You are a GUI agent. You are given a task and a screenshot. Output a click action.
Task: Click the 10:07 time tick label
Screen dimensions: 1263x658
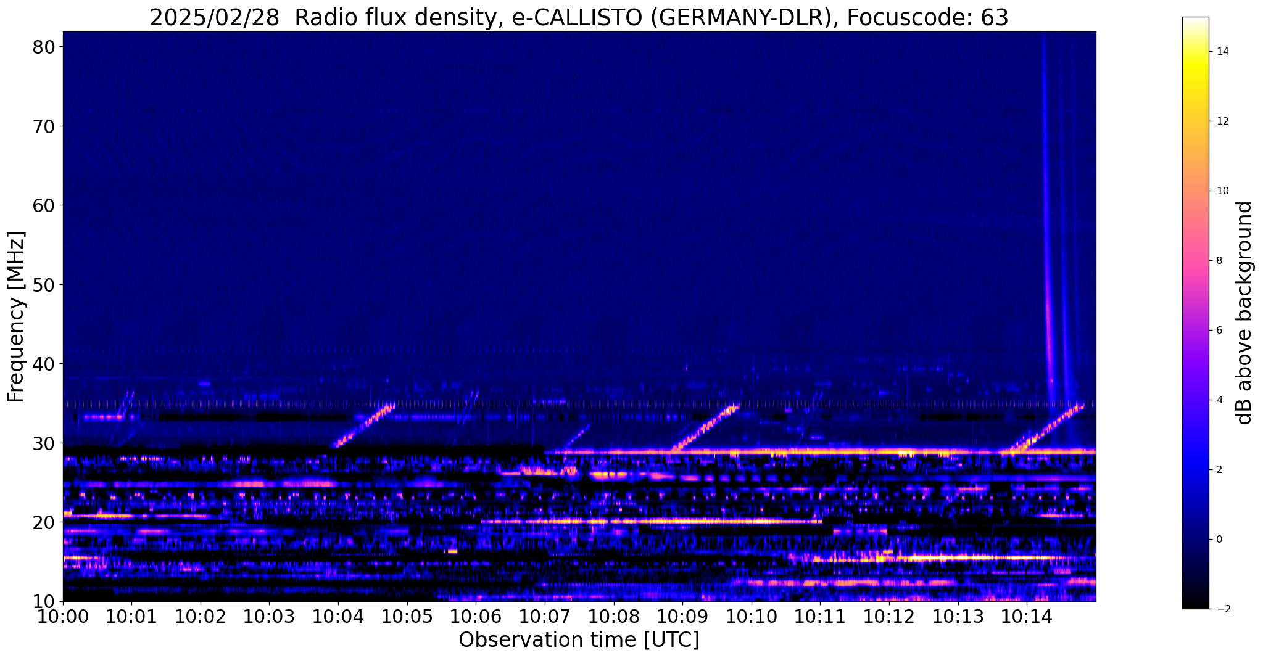point(545,615)
